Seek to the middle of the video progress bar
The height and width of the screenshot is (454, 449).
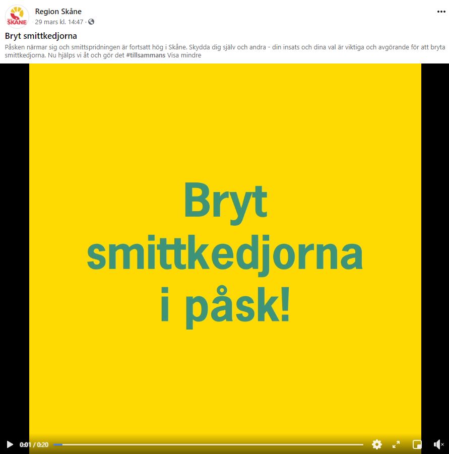209,444
